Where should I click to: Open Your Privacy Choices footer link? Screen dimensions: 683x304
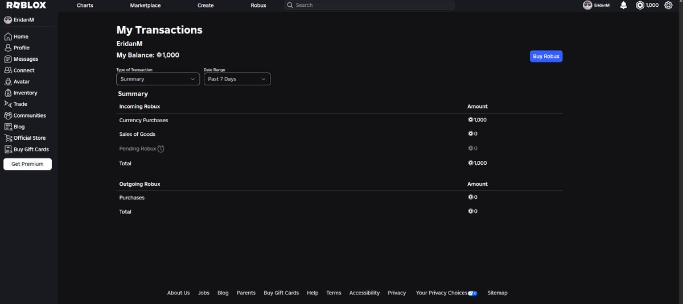(x=442, y=293)
